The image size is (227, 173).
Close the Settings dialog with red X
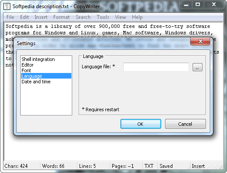pos(200,41)
